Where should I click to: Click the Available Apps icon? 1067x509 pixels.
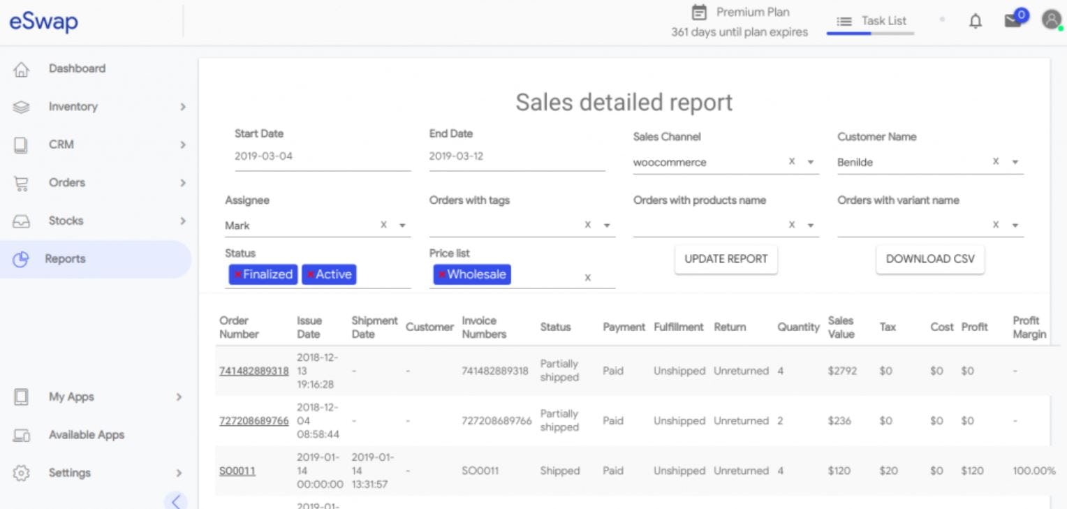tap(22, 436)
